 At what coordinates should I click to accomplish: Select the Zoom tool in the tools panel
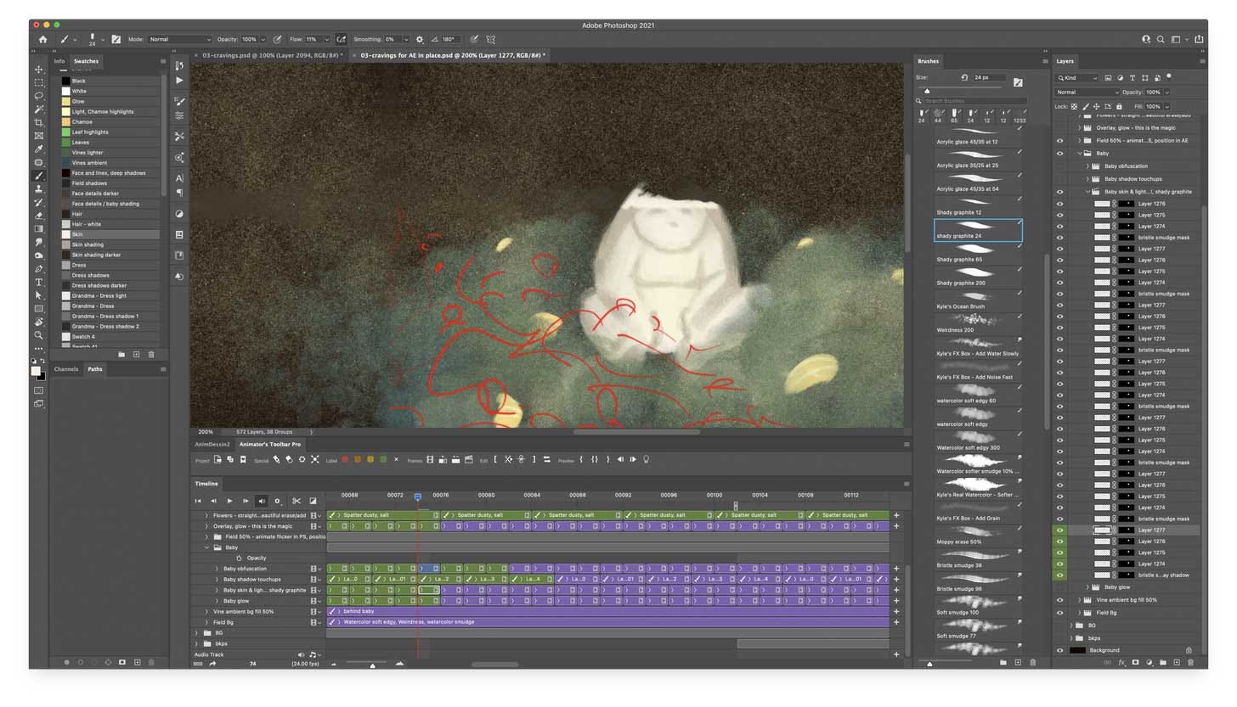38,335
